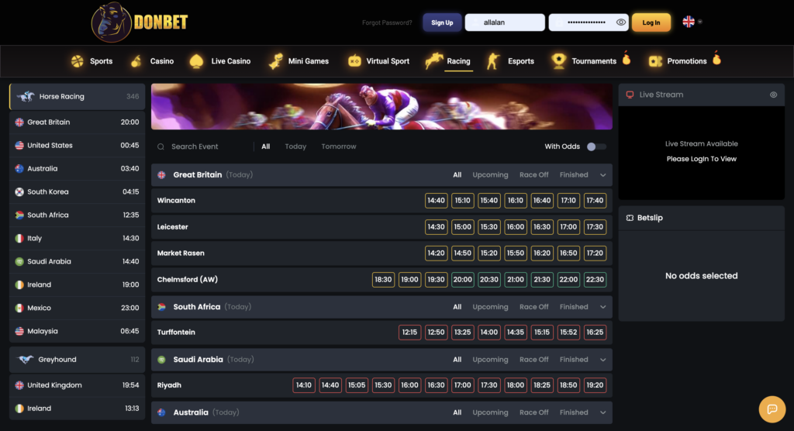Image resolution: width=794 pixels, height=431 pixels.
Task: Select Australia in Horse Racing sidebar
Action: (77, 169)
